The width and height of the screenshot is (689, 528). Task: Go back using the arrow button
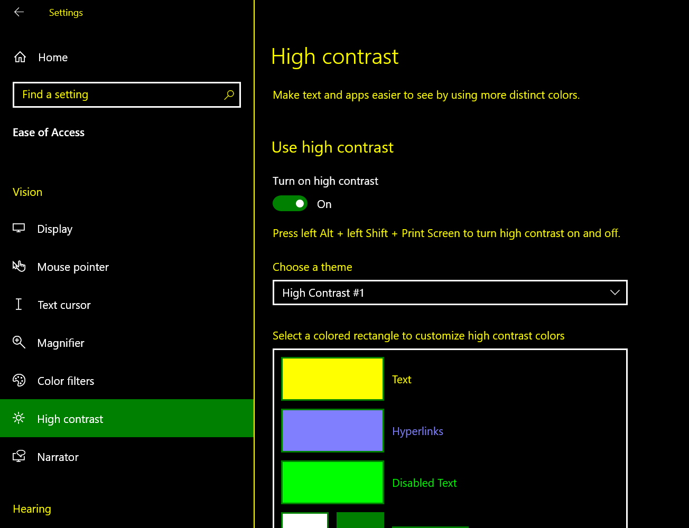pos(19,12)
